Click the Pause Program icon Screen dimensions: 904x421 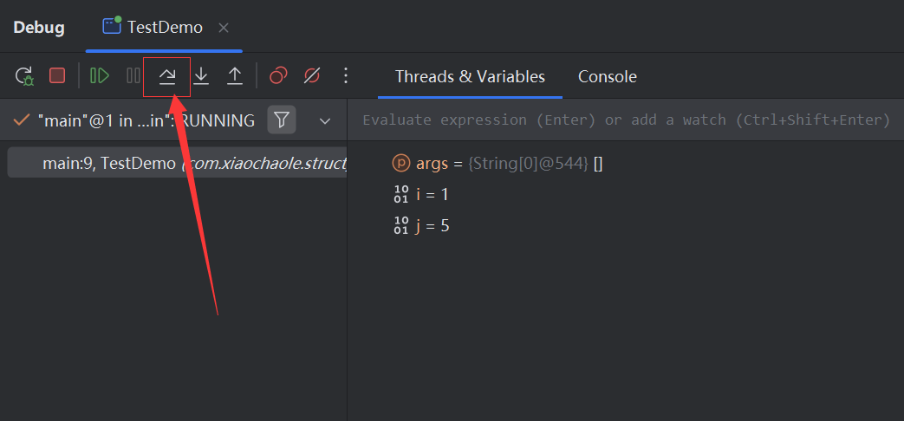(133, 76)
